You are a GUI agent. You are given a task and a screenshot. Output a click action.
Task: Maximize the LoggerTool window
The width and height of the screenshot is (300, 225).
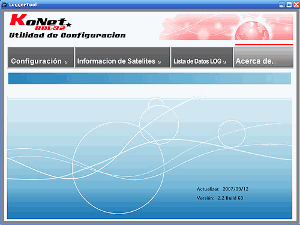click(289, 5)
